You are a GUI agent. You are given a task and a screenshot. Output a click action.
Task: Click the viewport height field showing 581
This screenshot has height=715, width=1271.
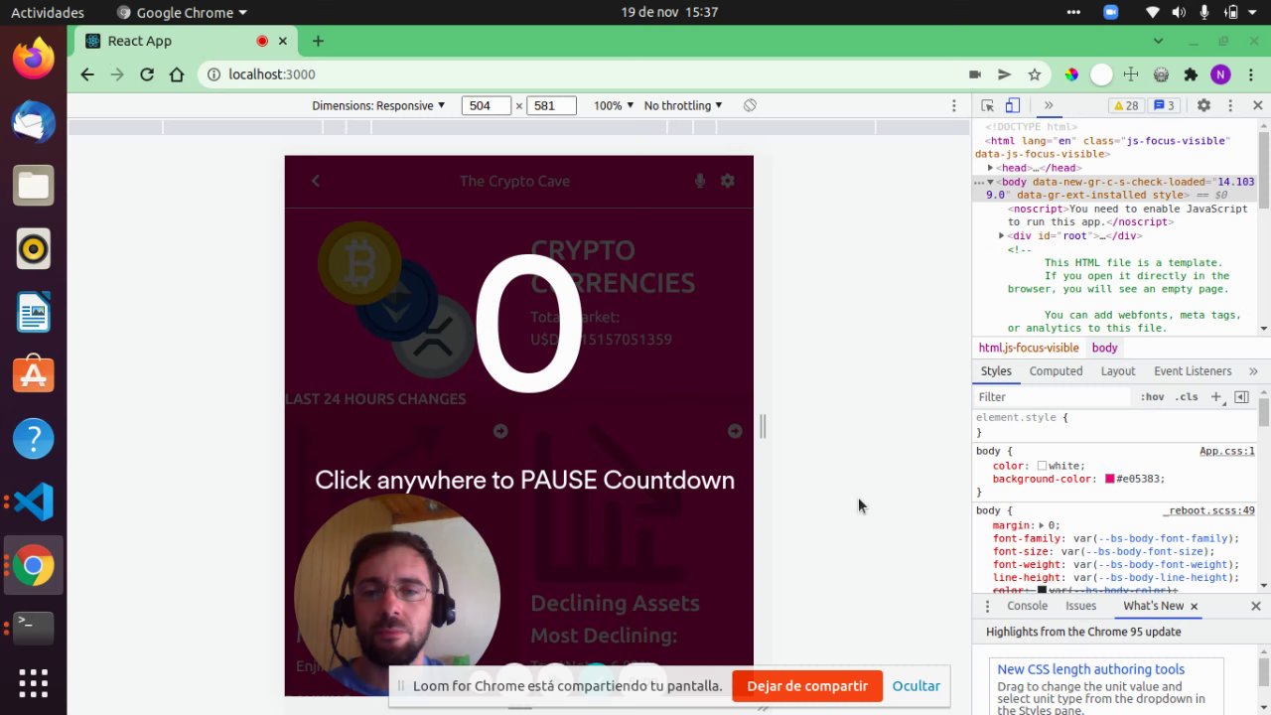552,105
